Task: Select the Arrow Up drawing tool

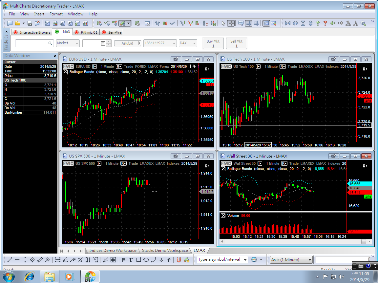Action: tap(169, 260)
